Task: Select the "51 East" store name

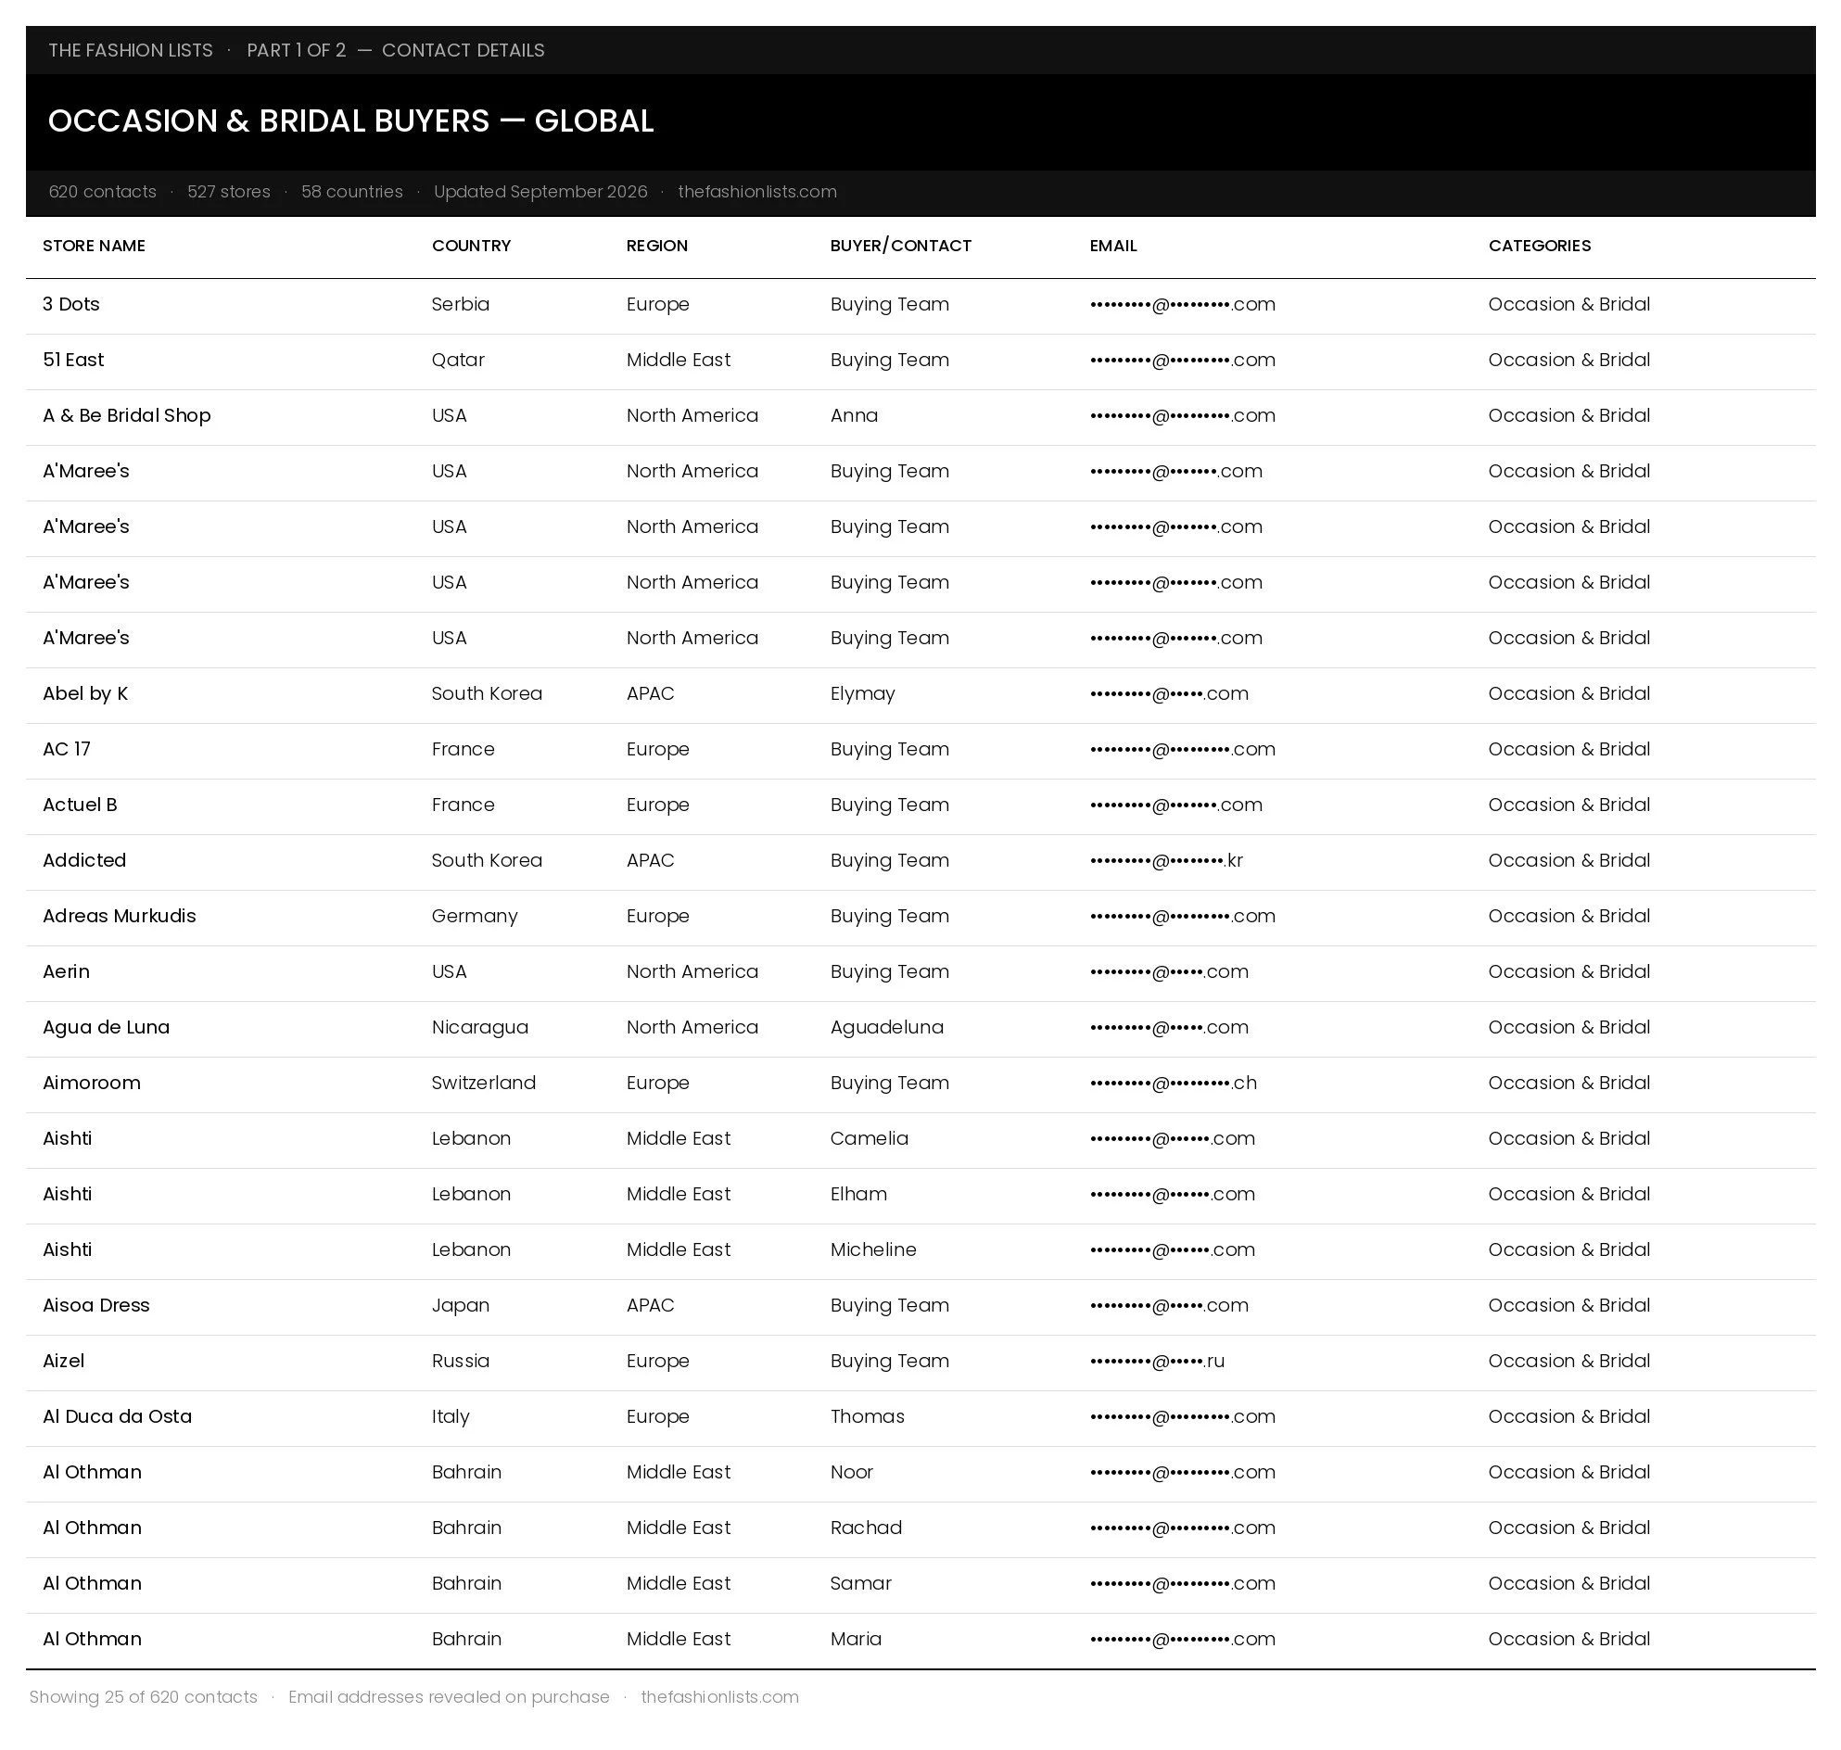Action: [x=74, y=360]
